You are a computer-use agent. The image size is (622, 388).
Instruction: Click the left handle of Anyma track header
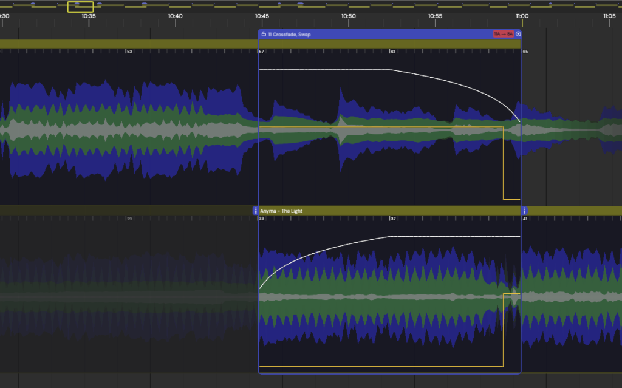pyautogui.click(x=256, y=211)
